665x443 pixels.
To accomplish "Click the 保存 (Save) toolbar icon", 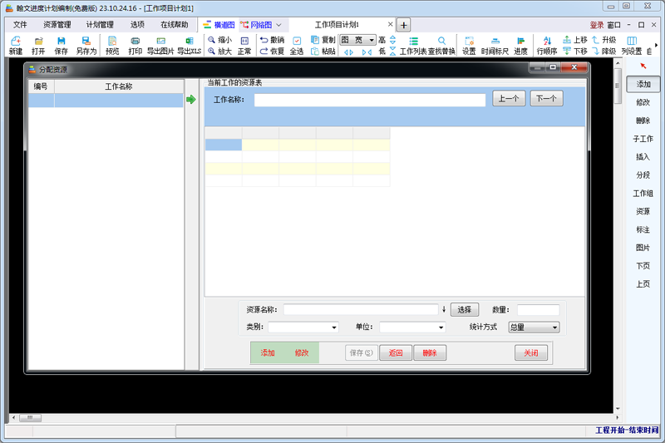I will [x=62, y=41].
